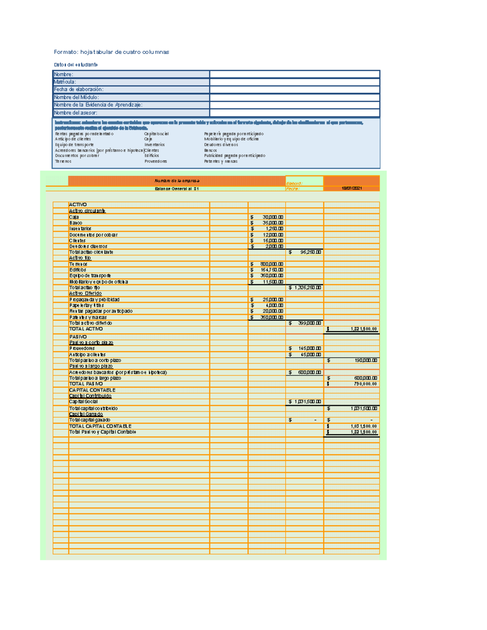Viewport: 487px width, 630px height.
Task: Click the Terrenos amount cell $800,000.00
Action: coord(267,264)
